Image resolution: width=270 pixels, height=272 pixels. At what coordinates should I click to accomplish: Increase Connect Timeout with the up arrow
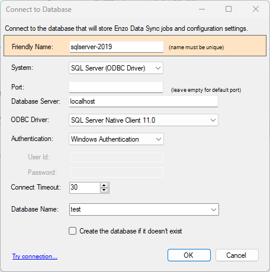[x=104, y=185]
